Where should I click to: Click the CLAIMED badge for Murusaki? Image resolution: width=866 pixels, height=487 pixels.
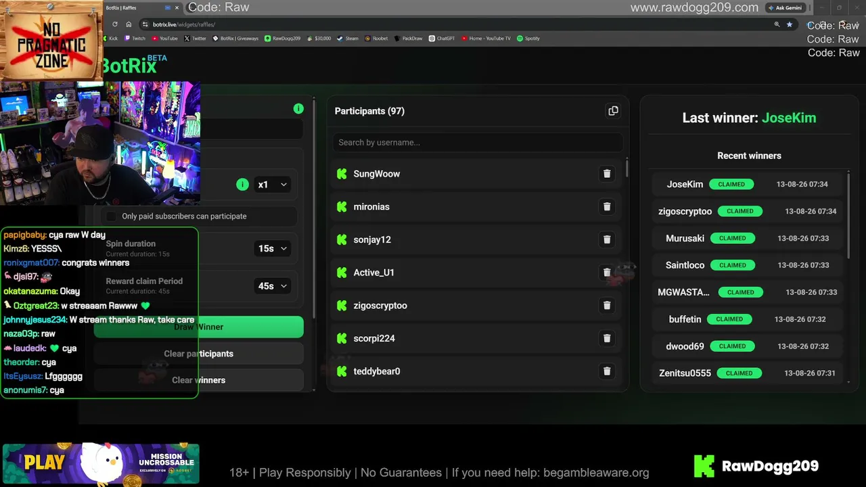click(733, 238)
